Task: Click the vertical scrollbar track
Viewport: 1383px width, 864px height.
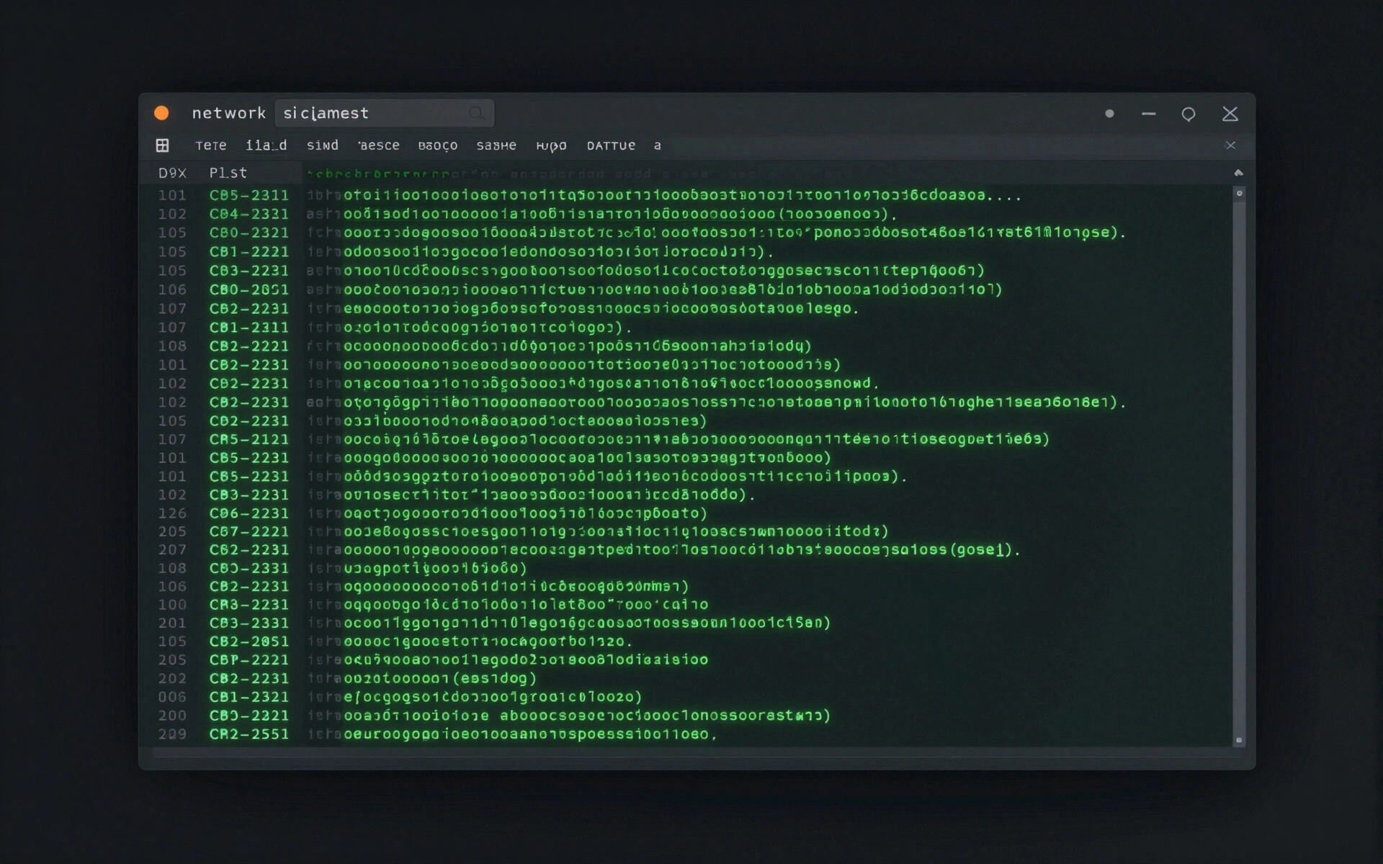Action: coord(1239,468)
